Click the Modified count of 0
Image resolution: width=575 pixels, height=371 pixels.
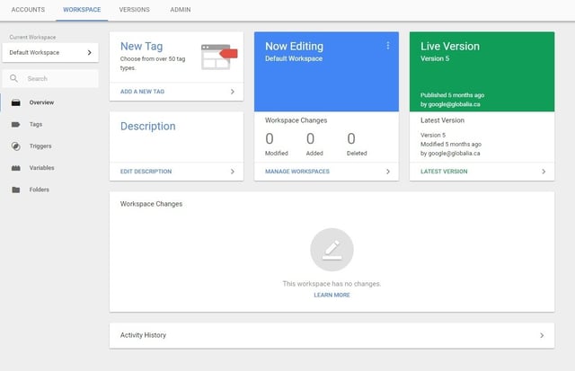tap(270, 139)
